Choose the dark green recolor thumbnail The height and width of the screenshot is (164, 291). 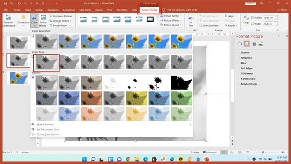pos(181,98)
